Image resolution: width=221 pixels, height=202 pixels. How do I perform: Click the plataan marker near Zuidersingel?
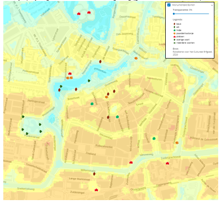(96, 190)
